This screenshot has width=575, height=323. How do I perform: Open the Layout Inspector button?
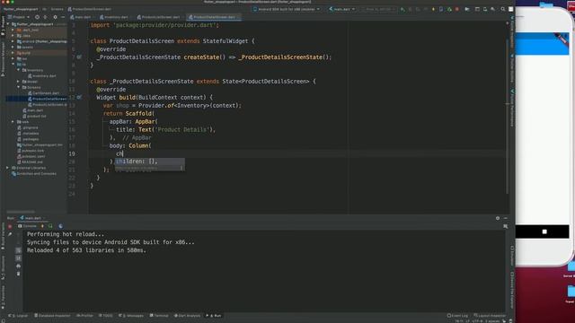490,315
